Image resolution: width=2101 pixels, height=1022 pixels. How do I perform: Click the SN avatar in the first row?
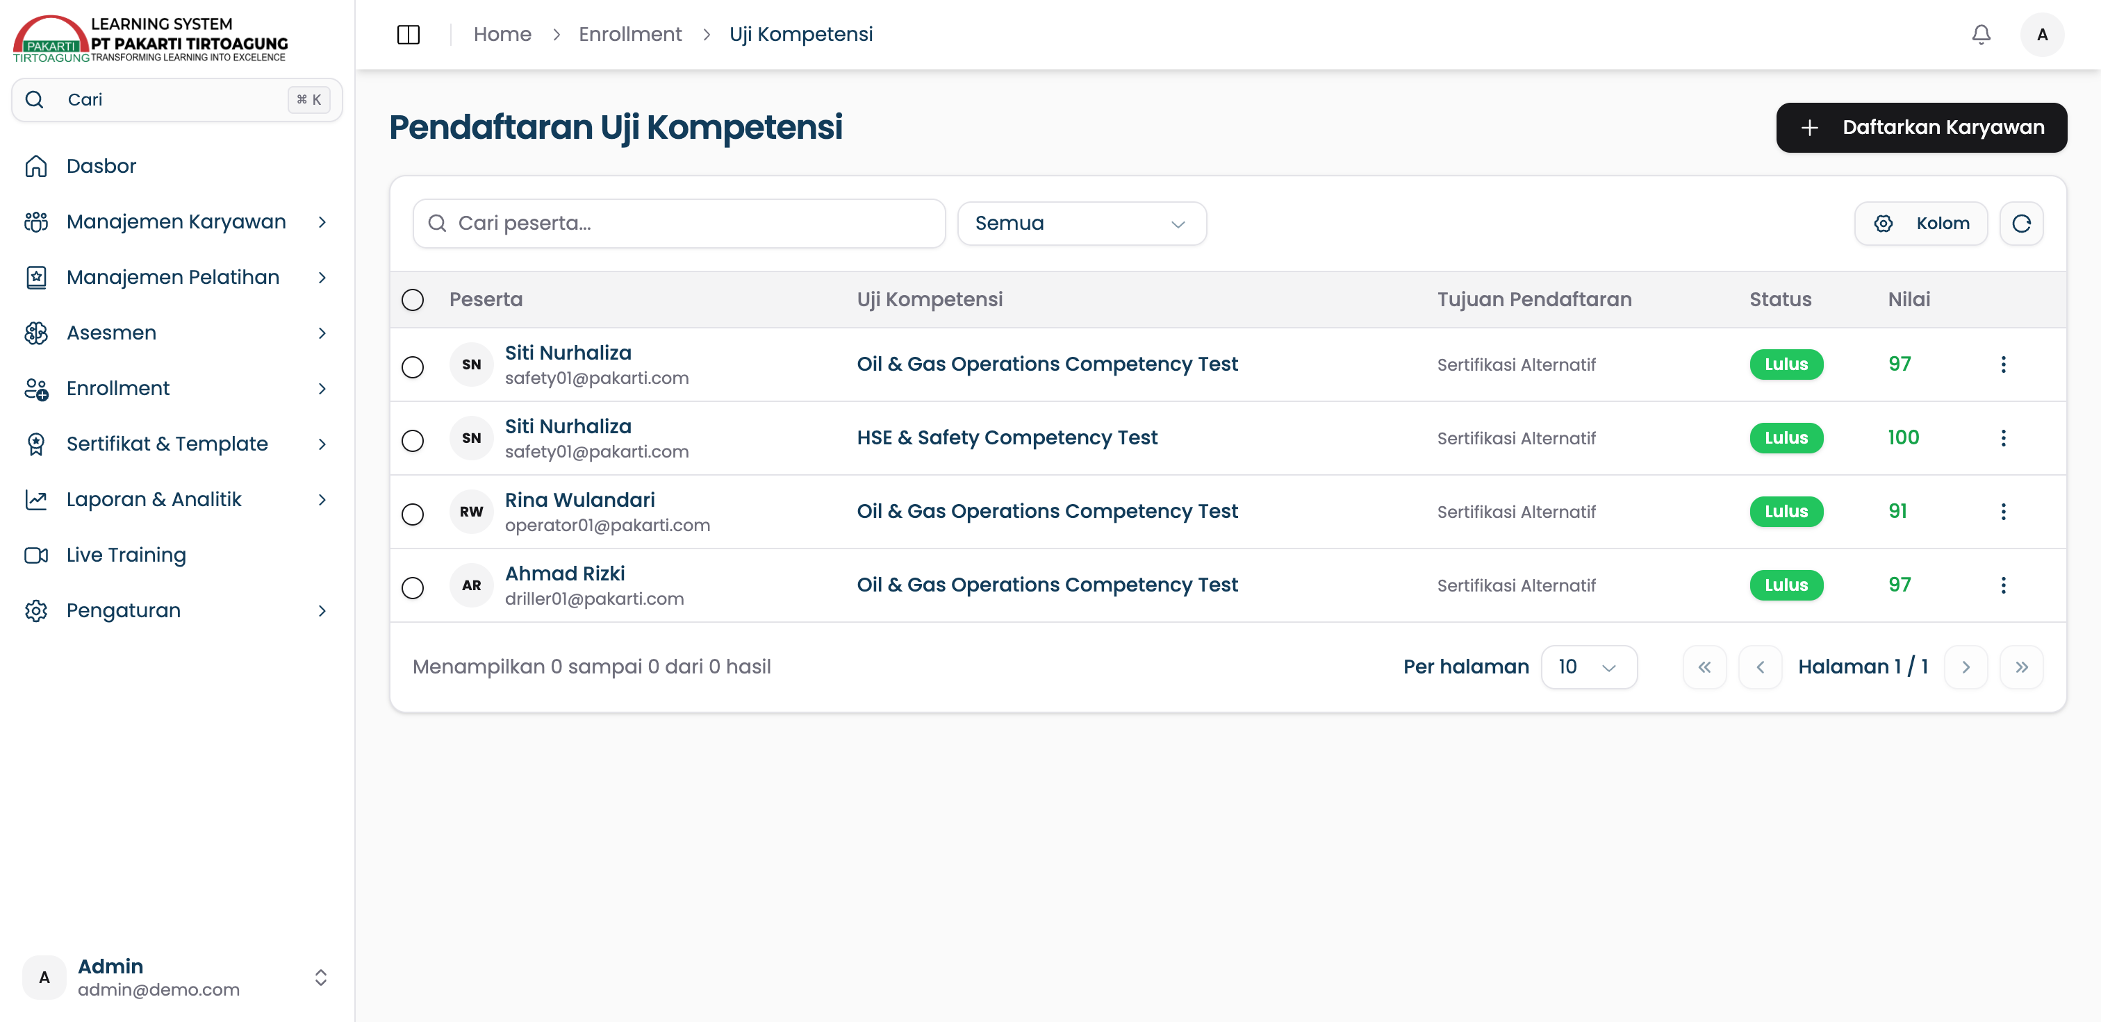coord(472,365)
